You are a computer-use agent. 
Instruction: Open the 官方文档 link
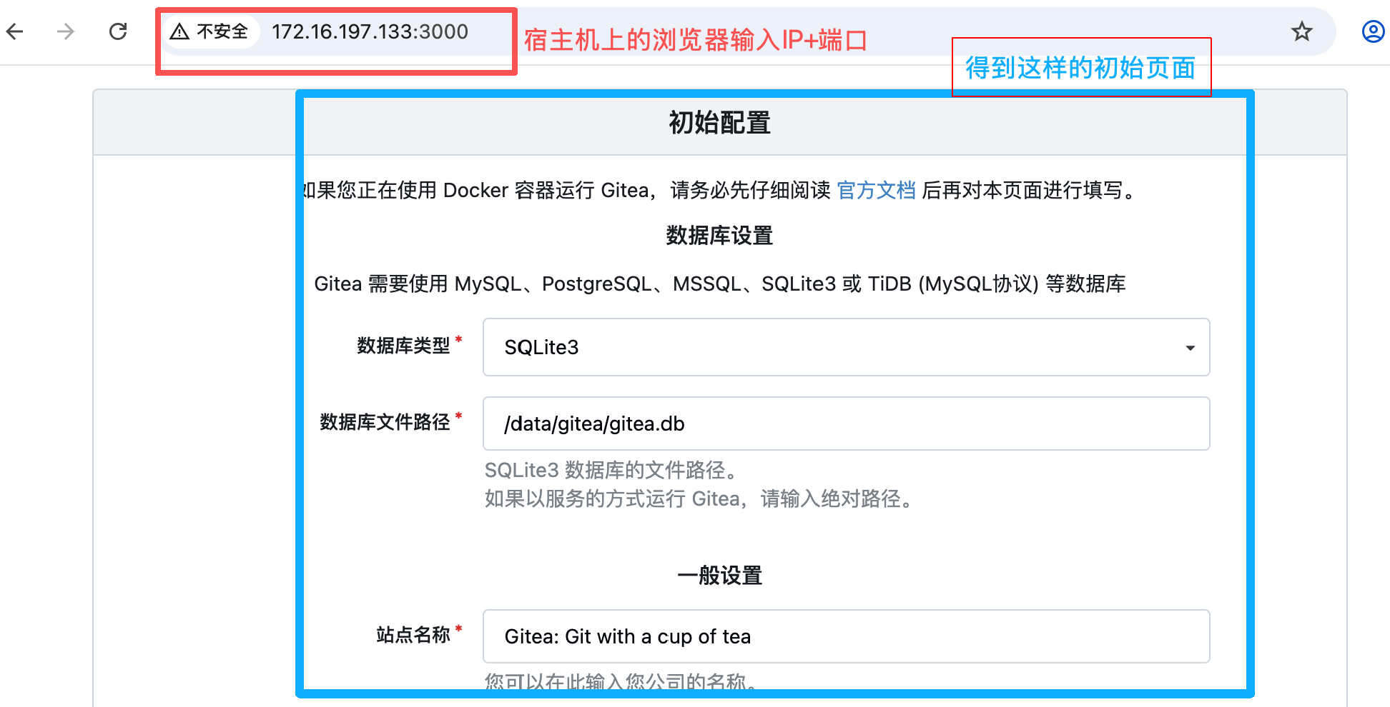pos(876,190)
